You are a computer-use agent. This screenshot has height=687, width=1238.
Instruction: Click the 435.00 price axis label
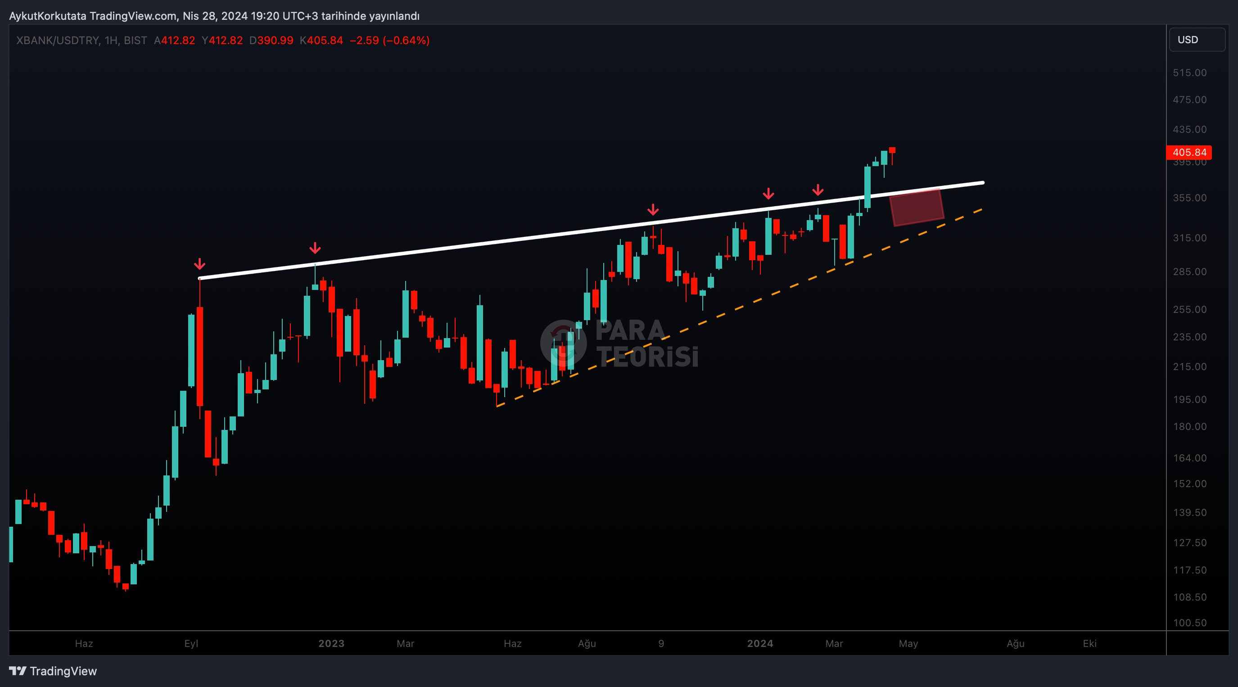(1189, 129)
